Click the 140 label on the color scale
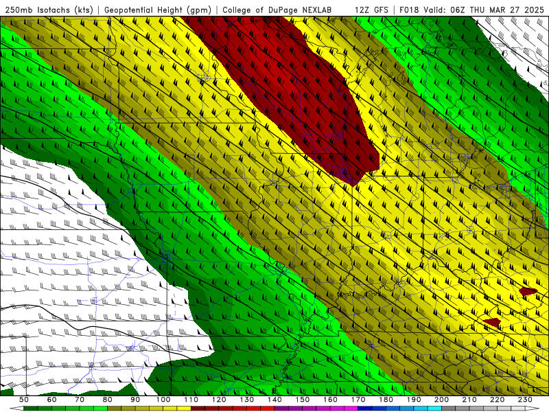 click(x=274, y=400)
